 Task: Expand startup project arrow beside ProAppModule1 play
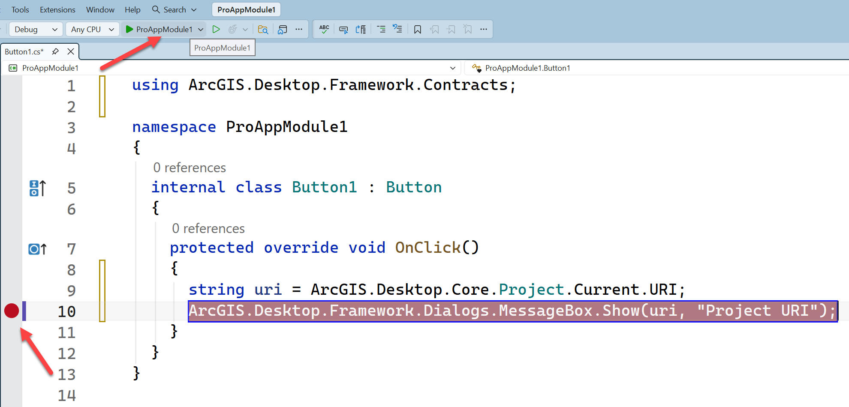(201, 30)
